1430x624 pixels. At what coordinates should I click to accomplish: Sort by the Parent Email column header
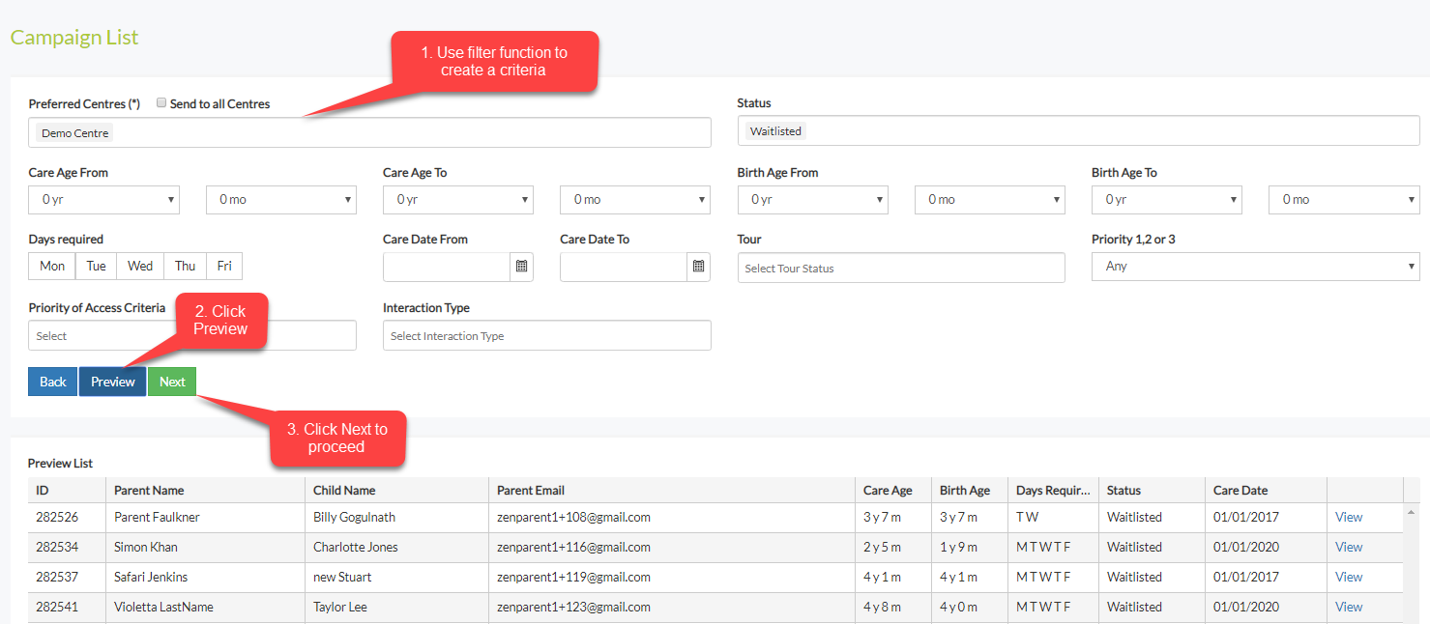point(672,490)
